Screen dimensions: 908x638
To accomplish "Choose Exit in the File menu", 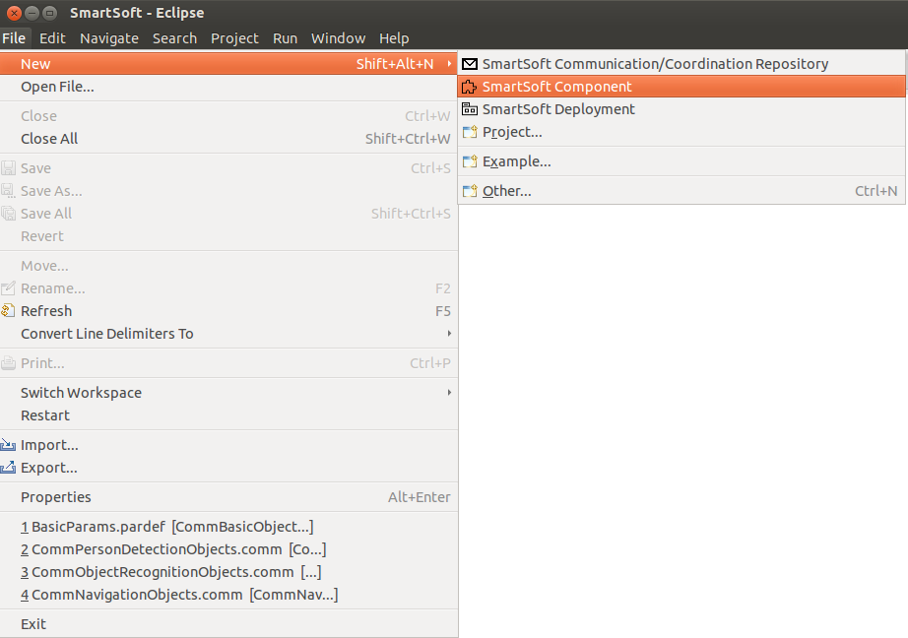I will coord(228,624).
